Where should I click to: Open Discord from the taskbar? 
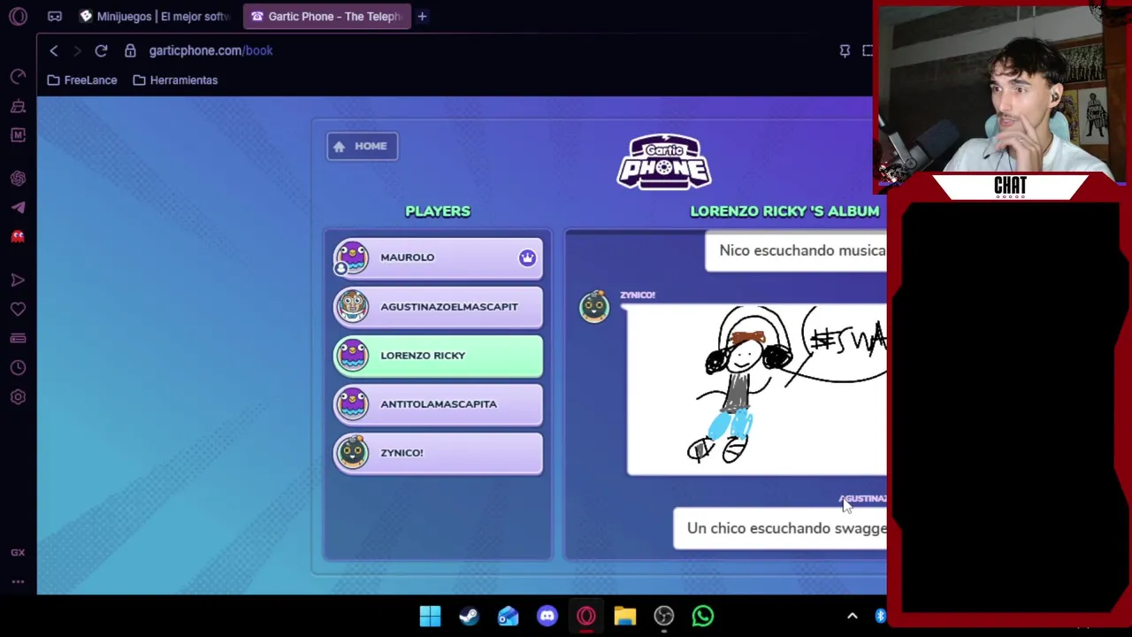pyautogui.click(x=547, y=616)
